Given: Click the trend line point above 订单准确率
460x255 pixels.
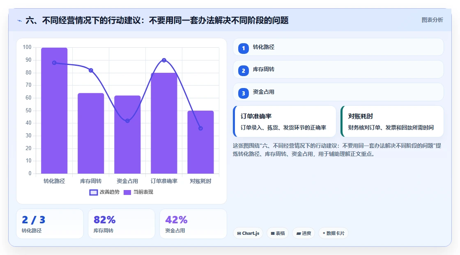Looking at the screenshot, I should click(164, 60).
